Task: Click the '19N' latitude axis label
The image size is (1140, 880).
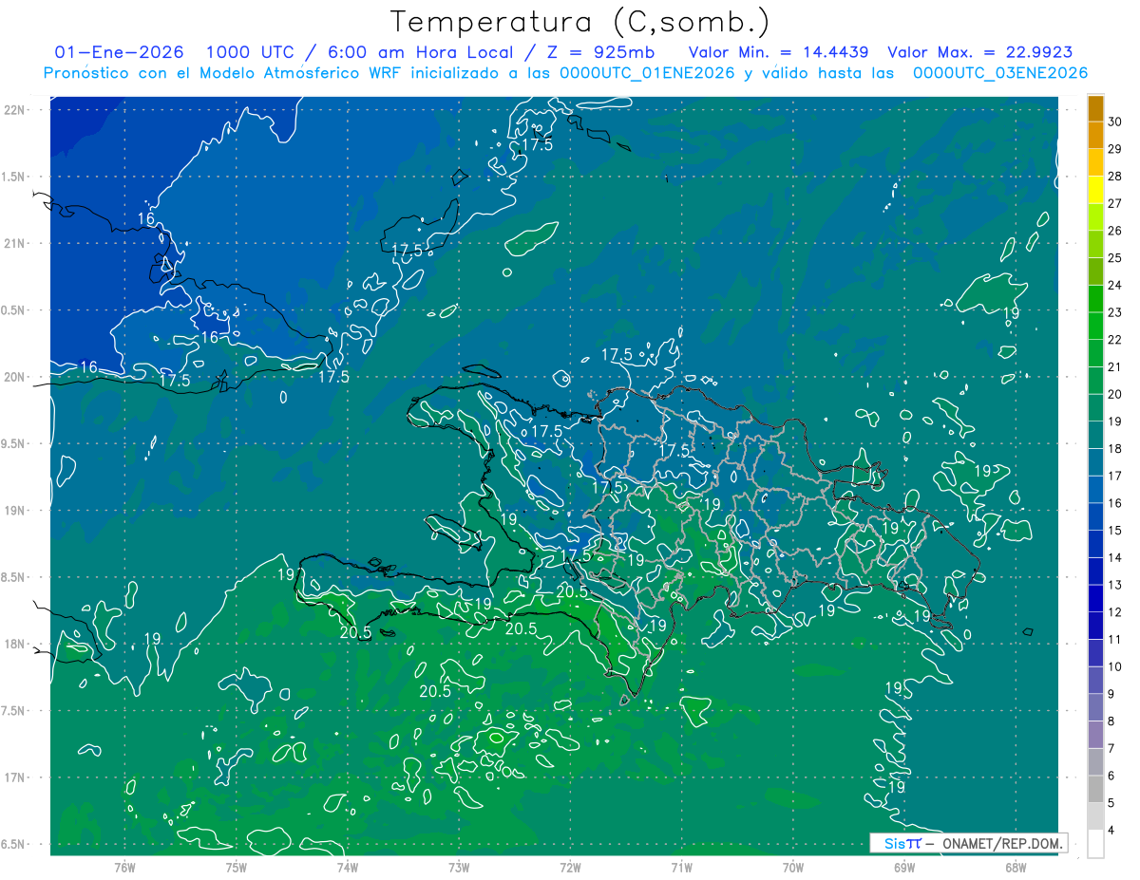Action: click(14, 510)
